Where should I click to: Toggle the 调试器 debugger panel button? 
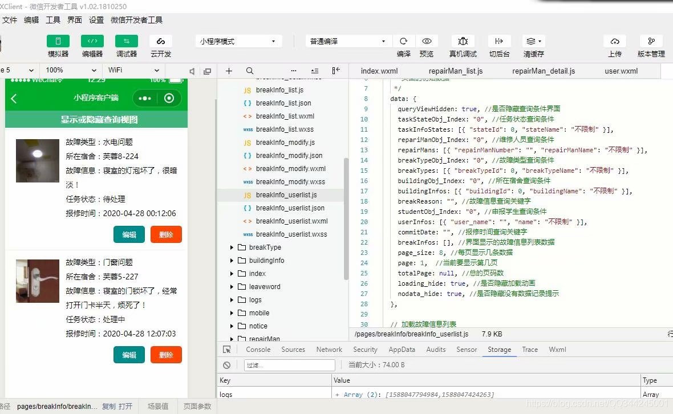(x=127, y=41)
